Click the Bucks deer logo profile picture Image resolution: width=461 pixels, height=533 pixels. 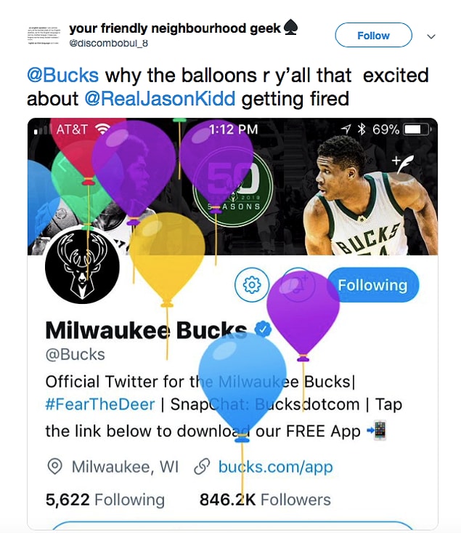[82, 266]
